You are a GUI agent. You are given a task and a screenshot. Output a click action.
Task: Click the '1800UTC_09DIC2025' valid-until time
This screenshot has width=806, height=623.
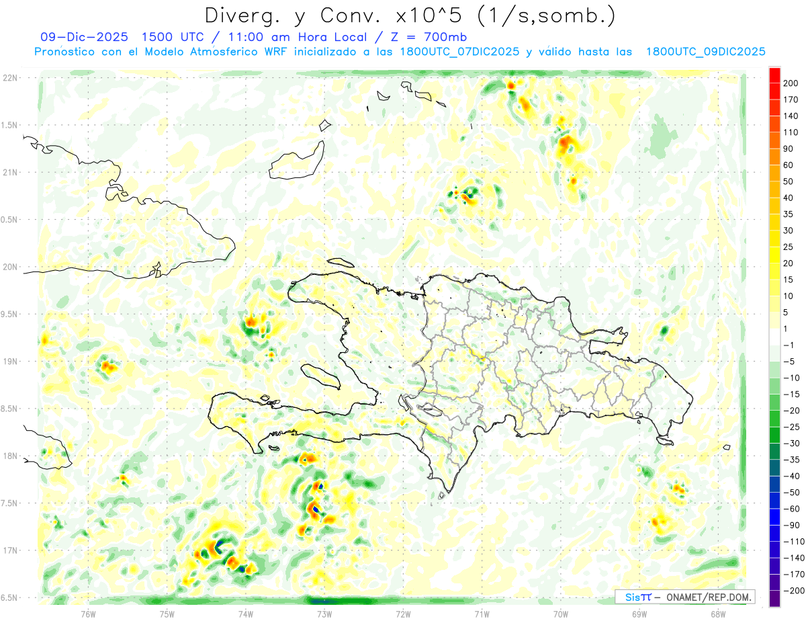pos(705,52)
